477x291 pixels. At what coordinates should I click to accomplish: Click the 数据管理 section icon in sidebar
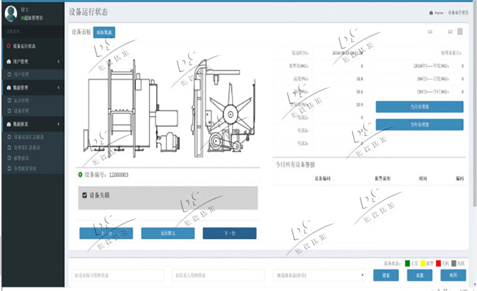coord(8,87)
